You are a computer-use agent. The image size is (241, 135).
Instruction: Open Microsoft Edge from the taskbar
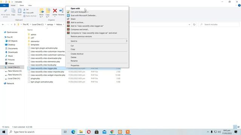tap(73, 132)
